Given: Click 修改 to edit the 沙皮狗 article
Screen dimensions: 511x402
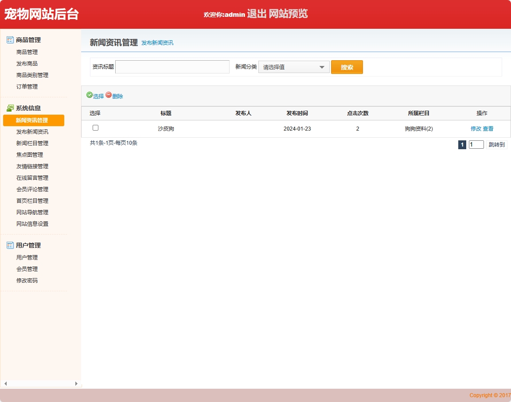Looking at the screenshot, I should (x=476, y=128).
